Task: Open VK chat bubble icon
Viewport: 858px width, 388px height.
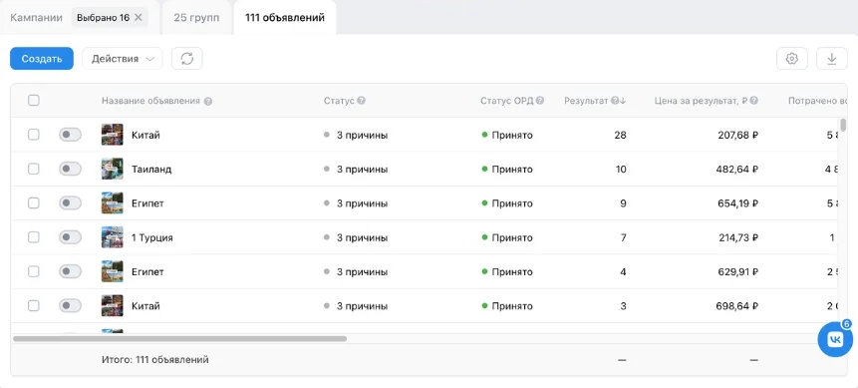Action: coord(835,340)
